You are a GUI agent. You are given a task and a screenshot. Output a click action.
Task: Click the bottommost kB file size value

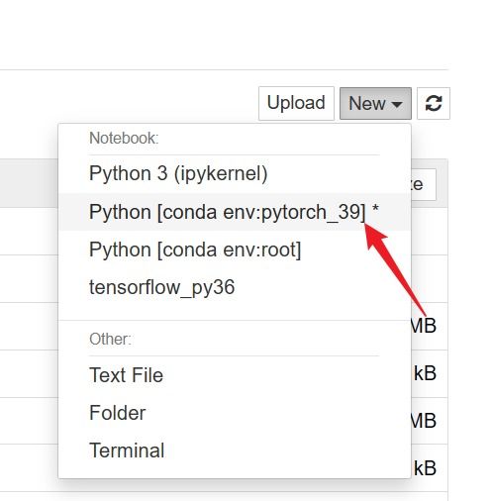pos(425,468)
